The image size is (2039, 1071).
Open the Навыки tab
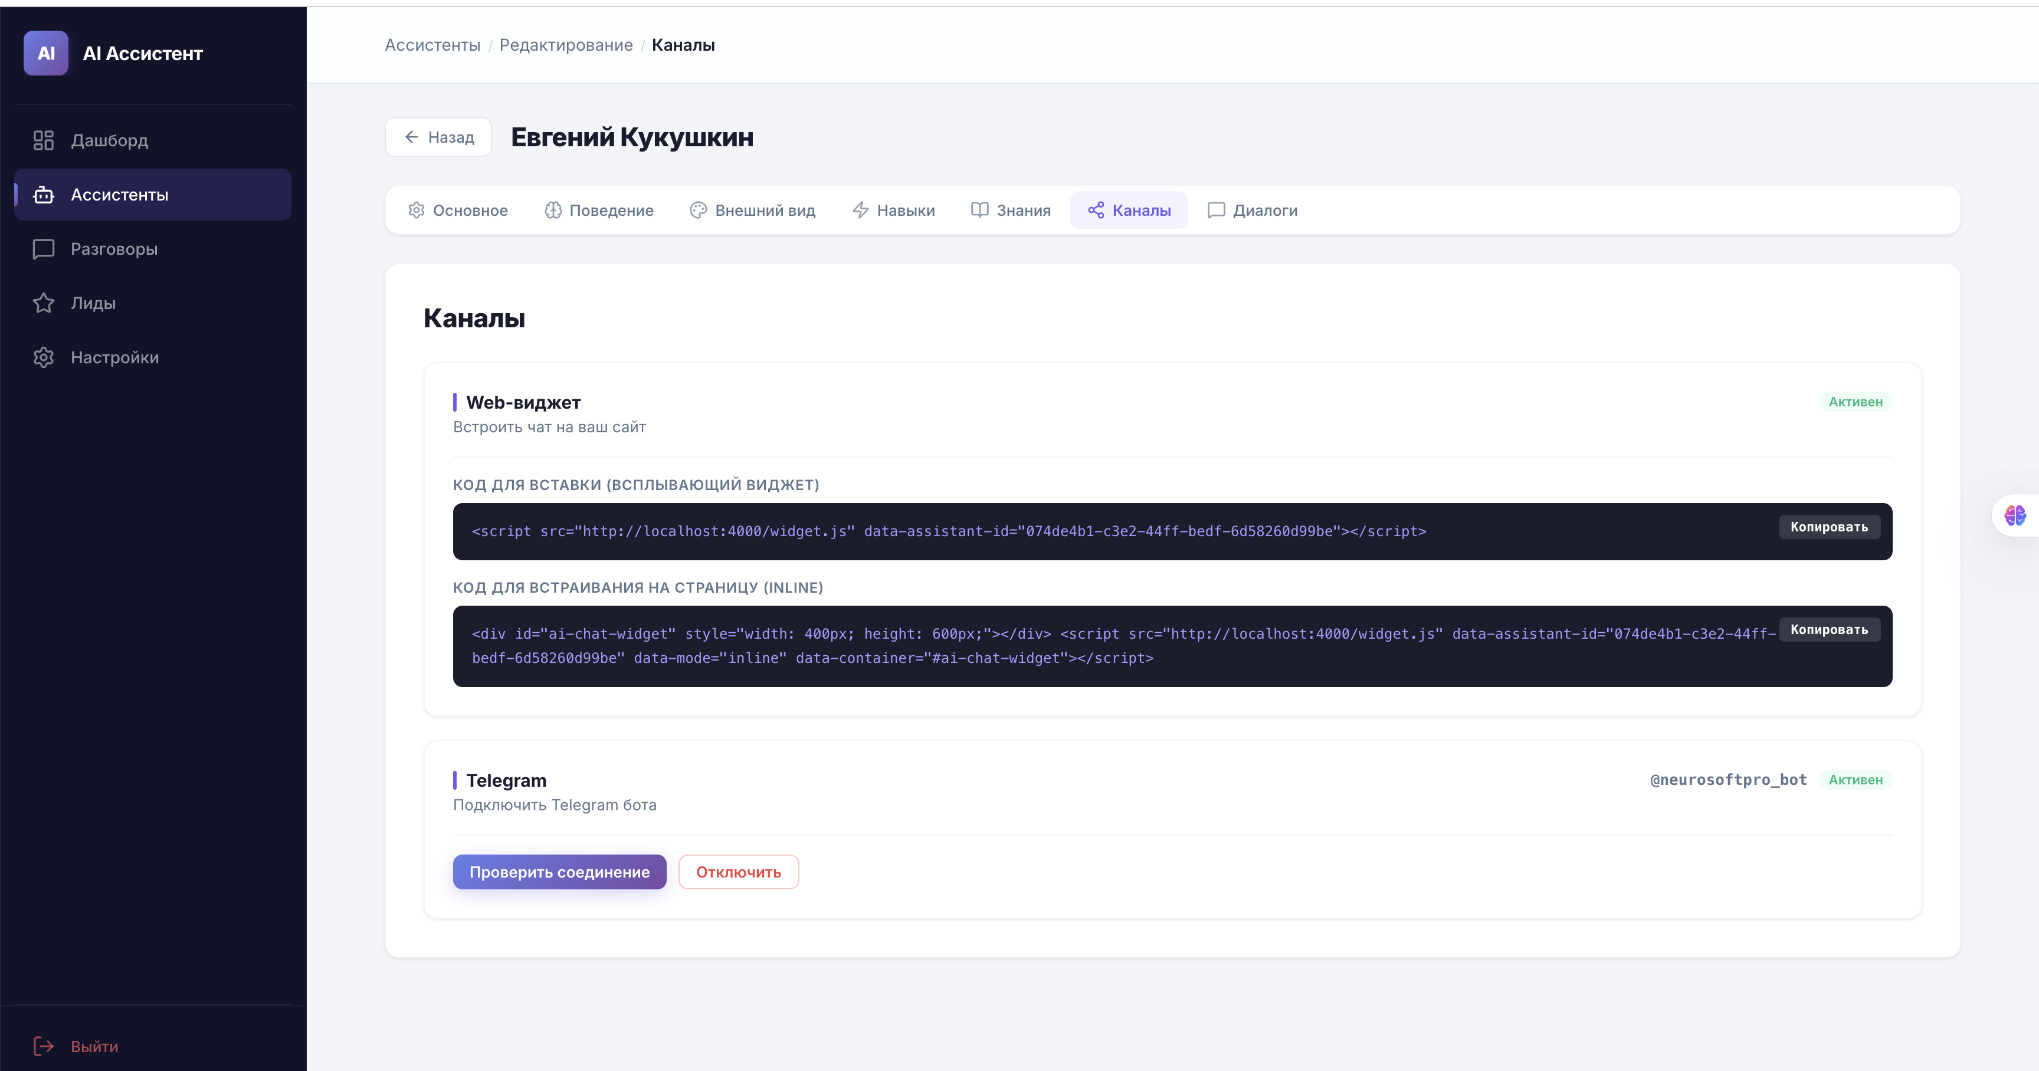pyautogui.click(x=893, y=211)
